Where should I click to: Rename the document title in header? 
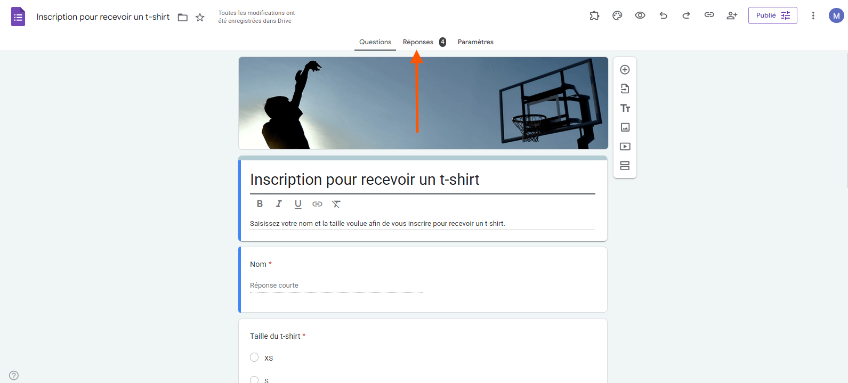point(103,17)
